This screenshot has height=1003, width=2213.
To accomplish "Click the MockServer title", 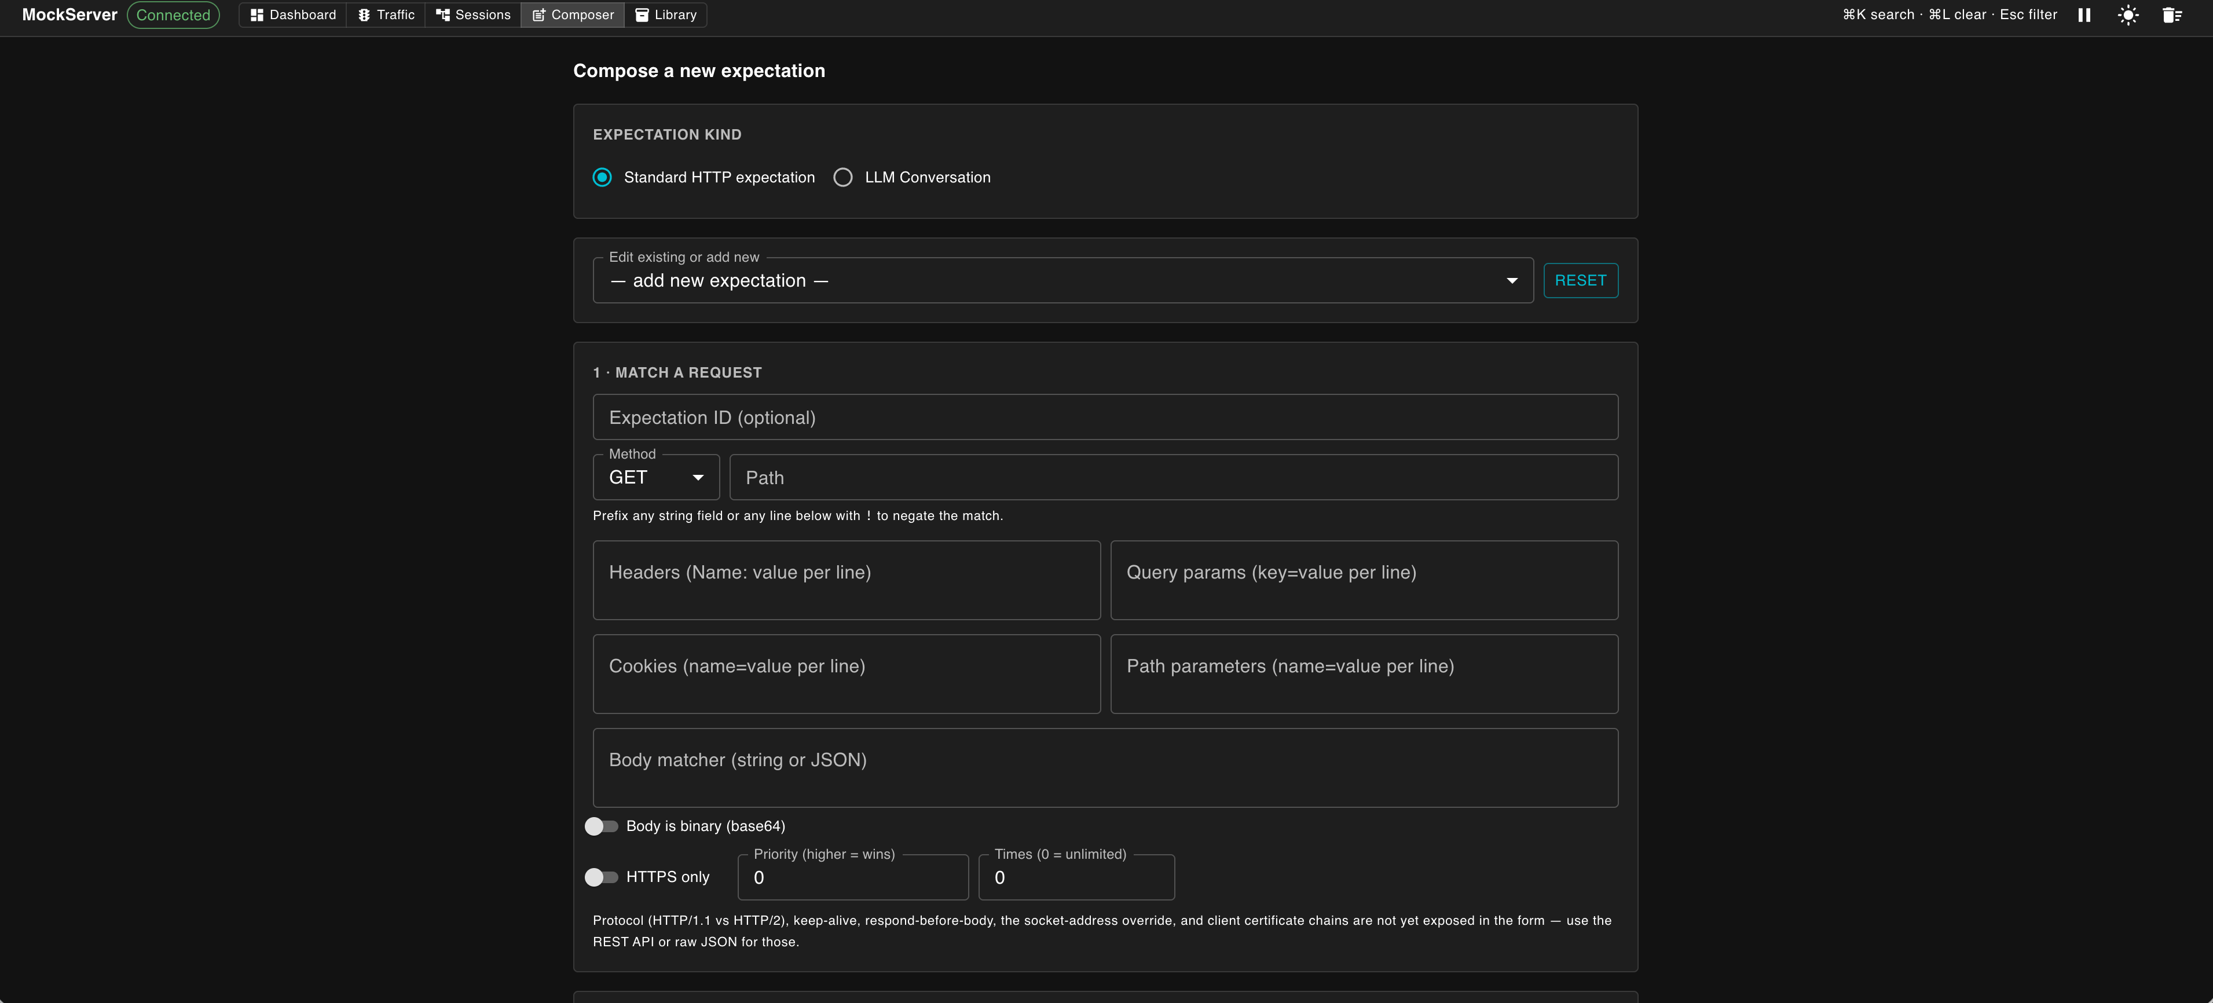I will point(69,14).
